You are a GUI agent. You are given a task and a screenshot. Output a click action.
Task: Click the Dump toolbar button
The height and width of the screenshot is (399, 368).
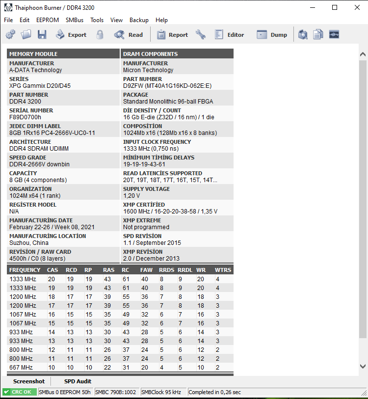tap(272, 34)
